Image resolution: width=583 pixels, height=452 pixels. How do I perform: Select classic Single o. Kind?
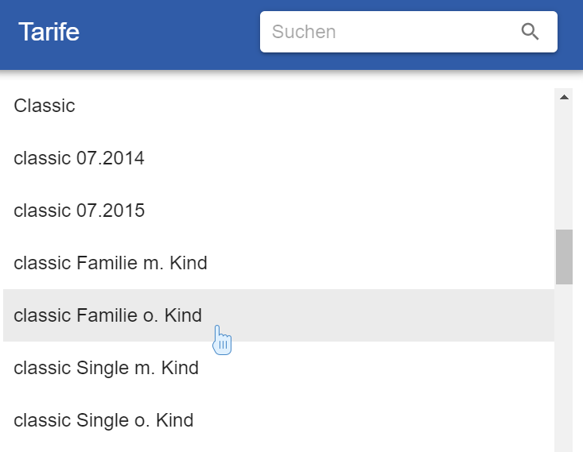[x=103, y=420]
